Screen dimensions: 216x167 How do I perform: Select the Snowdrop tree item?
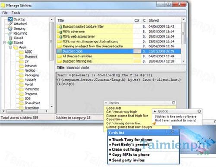tap(32, 107)
